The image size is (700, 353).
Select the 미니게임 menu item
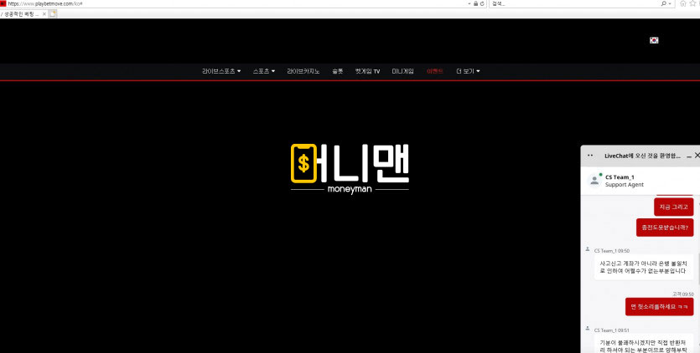pyautogui.click(x=402, y=72)
